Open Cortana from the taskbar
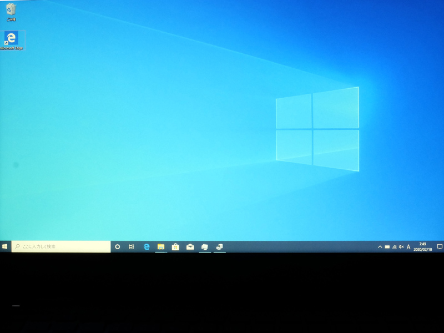The image size is (444, 333). pos(118,247)
